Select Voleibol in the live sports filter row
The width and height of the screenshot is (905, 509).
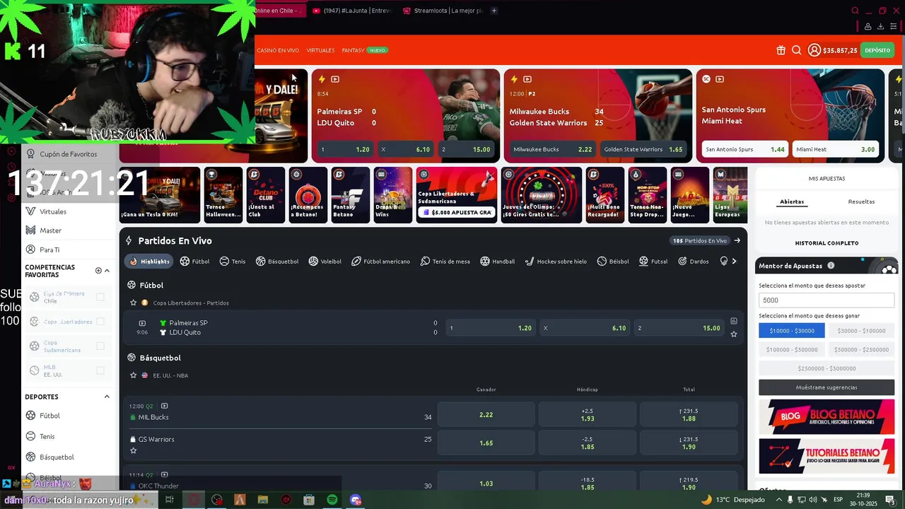[x=325, y=261]
